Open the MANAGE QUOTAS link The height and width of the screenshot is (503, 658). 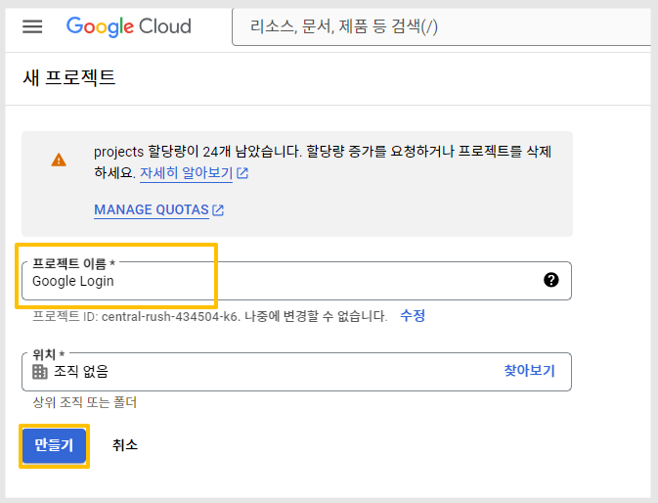point(152,210)
